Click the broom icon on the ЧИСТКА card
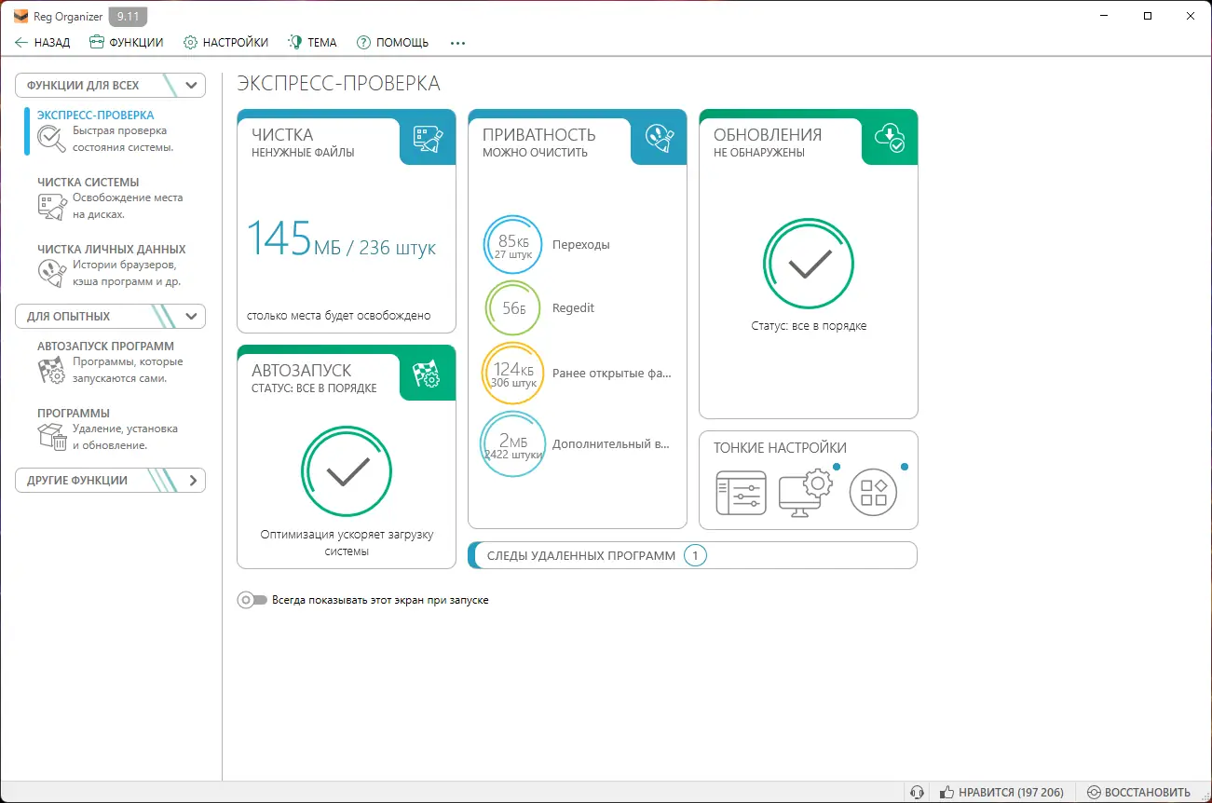Viewport: 1212px width, 803px height. (x=427, y=137)
